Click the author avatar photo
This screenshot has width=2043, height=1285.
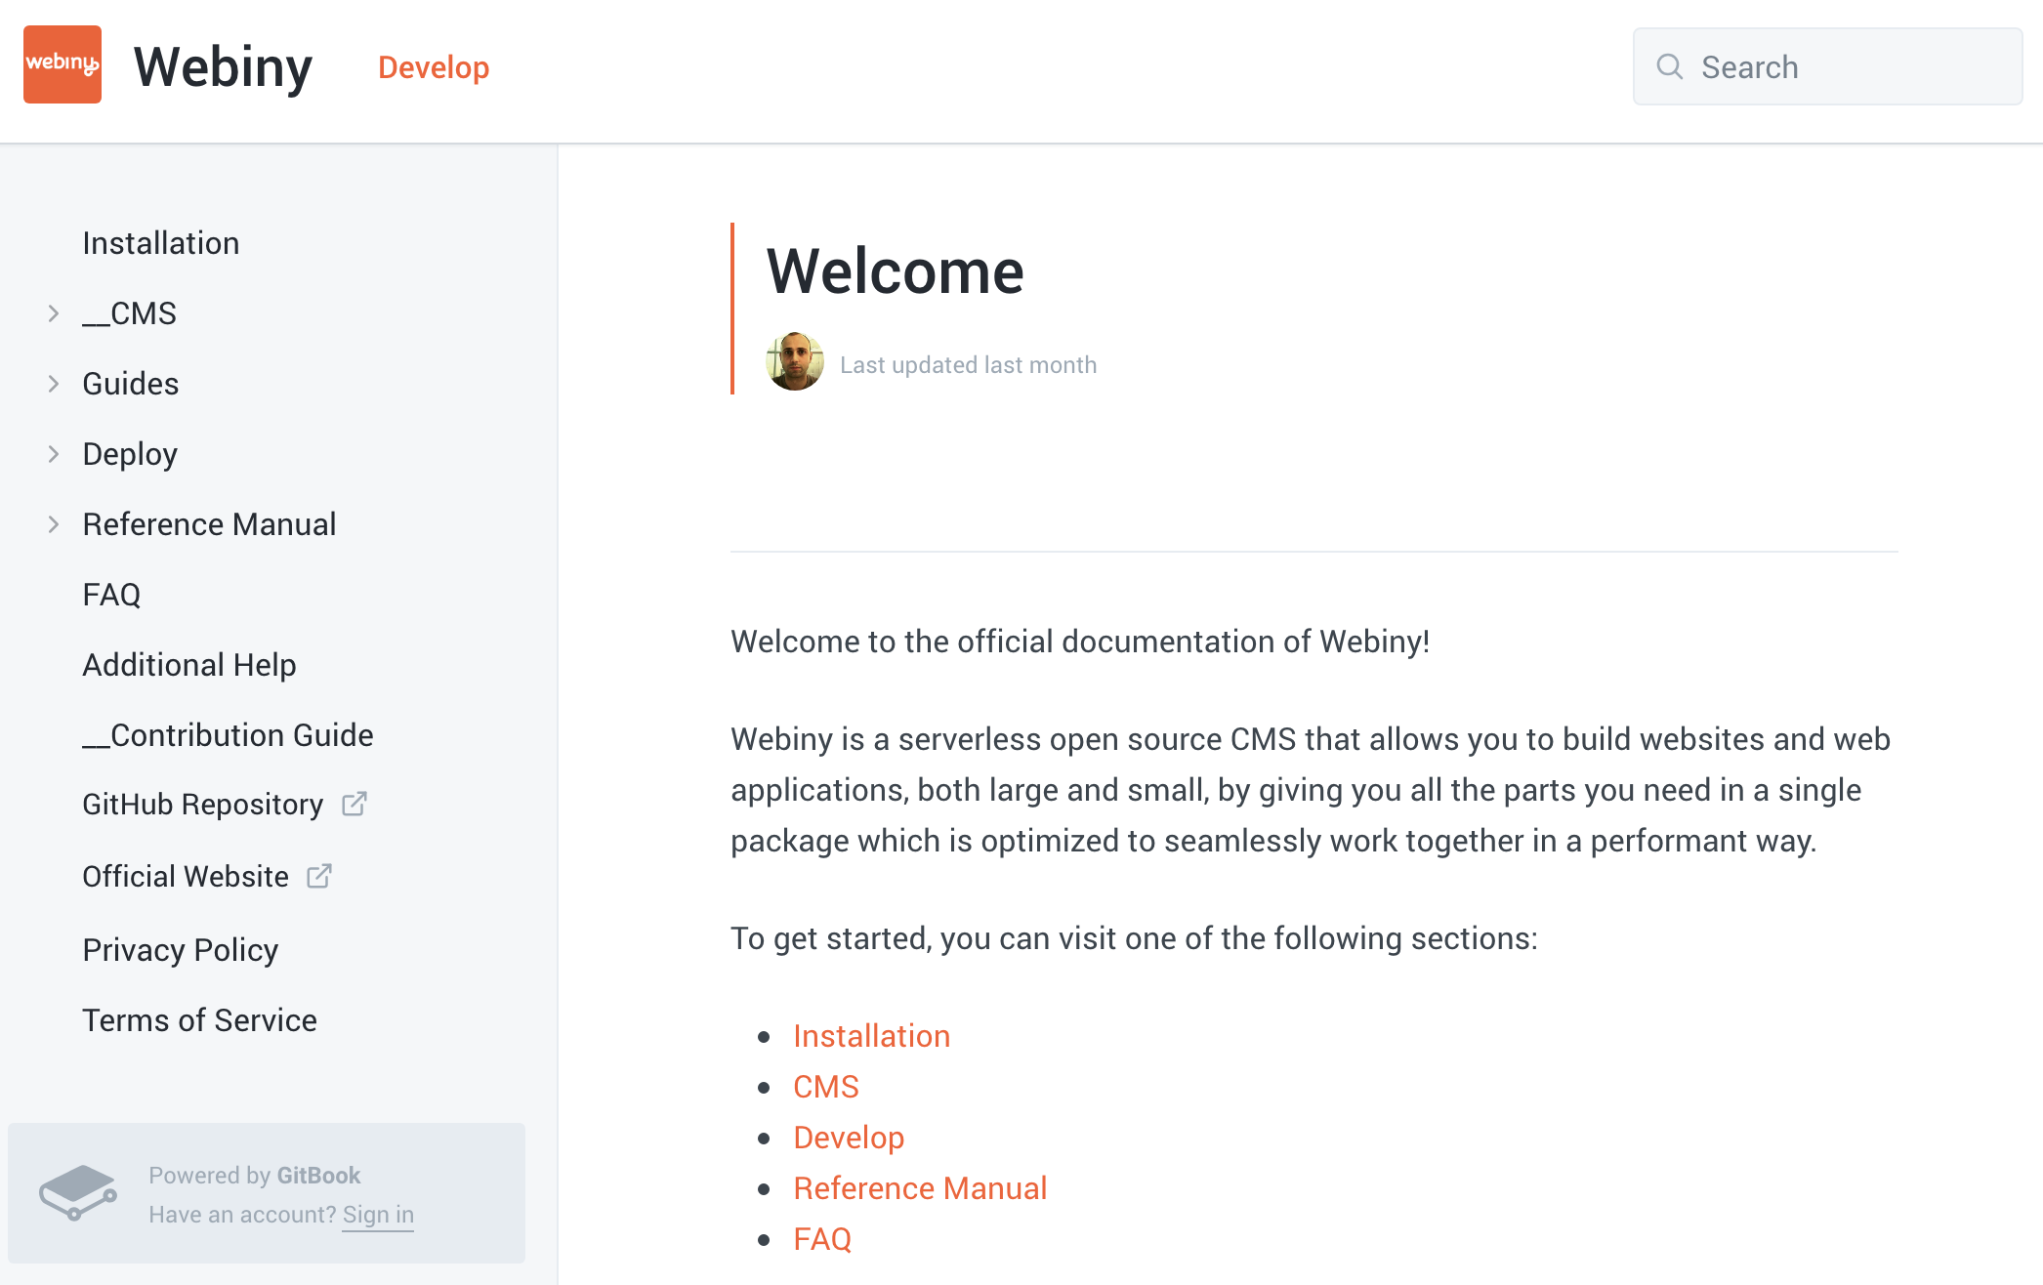pos(794,362)
